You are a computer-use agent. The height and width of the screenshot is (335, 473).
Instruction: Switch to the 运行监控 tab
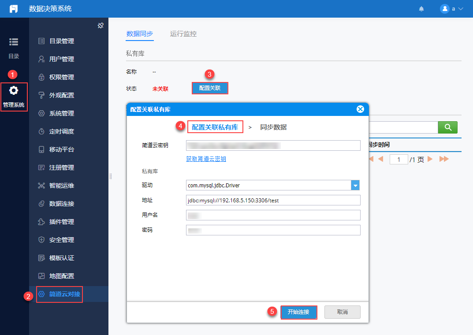coord(183,34)
